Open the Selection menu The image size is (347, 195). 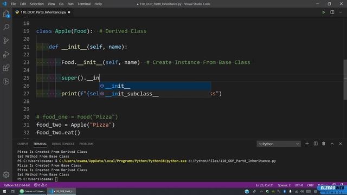point(37,4)
